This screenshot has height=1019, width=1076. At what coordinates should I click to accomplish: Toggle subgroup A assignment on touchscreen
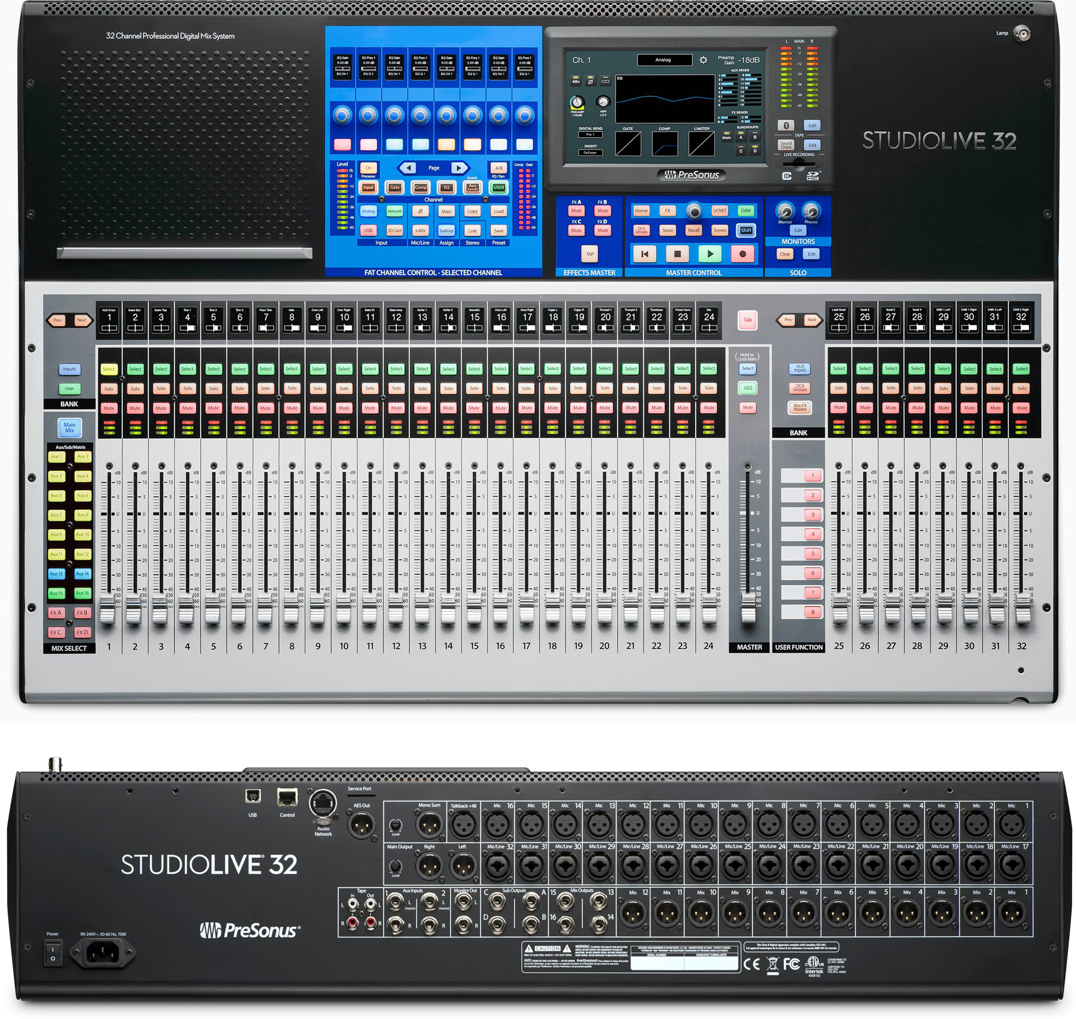pos(740,137)
